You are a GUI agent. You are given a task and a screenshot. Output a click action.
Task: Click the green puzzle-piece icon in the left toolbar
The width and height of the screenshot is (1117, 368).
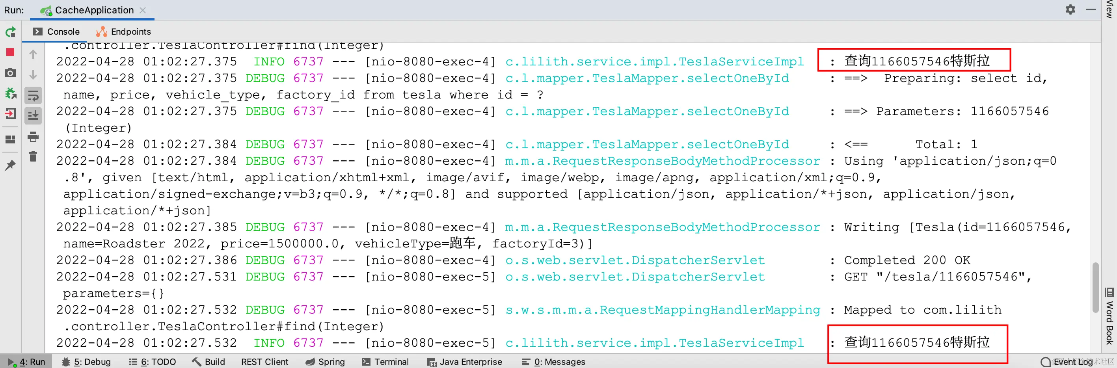coord(10,93)
